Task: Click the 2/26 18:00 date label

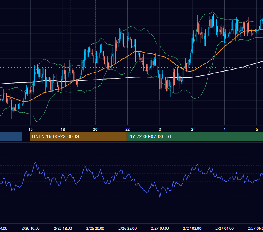Action: [63, 228]
